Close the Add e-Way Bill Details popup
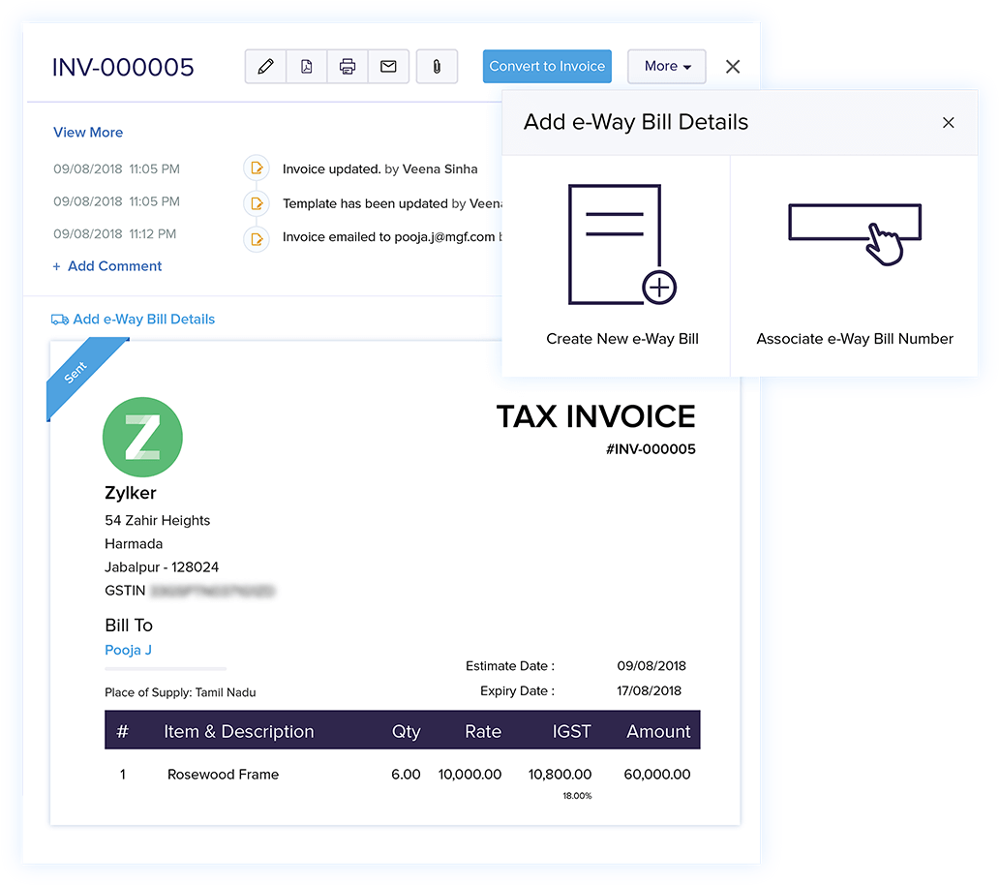This screenshot has width=1000, height=886. coord(949,122)
